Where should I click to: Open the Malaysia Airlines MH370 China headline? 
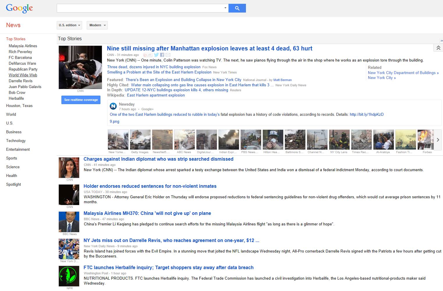coord(147,213)
